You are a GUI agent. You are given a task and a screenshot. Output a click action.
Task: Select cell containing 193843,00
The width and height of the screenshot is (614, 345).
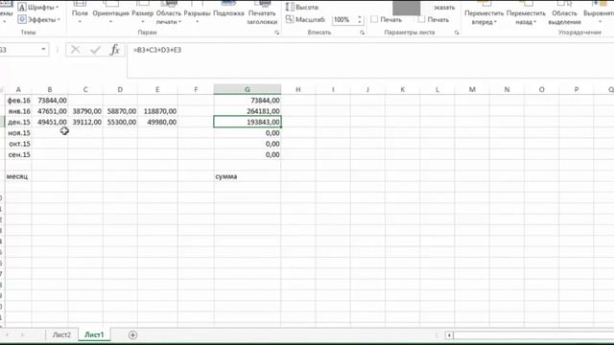coord(248,123)
